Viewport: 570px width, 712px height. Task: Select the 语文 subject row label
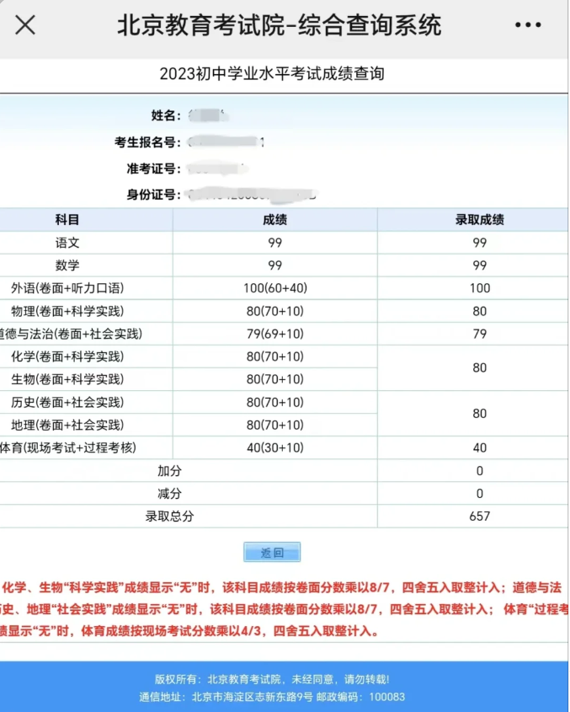67,243
